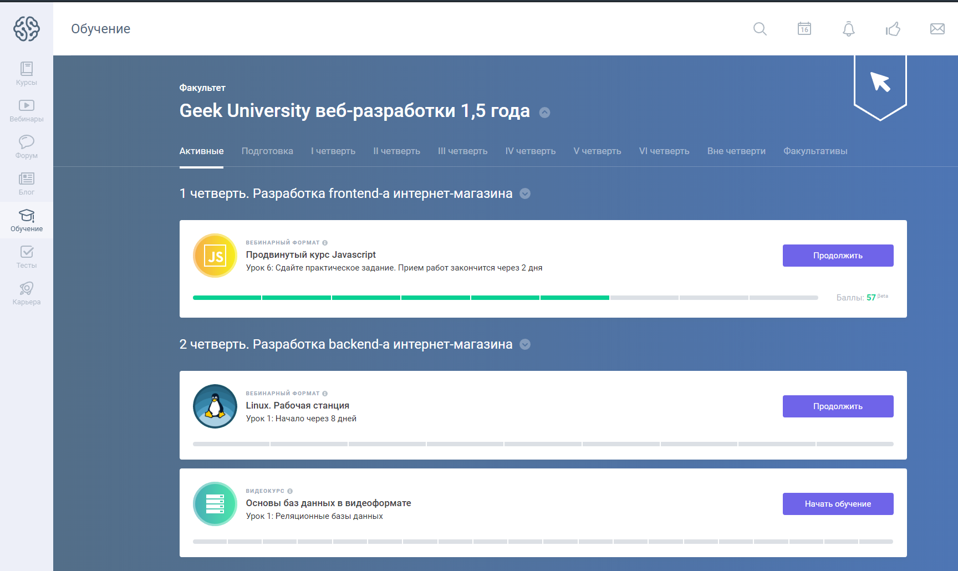The height and width of the screenshot is (571, 958).
Task: Open Карьера in the sidebar
Action: click(x=27, y=293)
